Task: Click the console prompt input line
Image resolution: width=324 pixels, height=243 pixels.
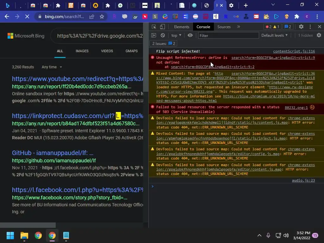Action: click(x=235, y=186)
